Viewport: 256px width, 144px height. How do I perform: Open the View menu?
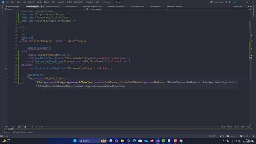[19, 2]
